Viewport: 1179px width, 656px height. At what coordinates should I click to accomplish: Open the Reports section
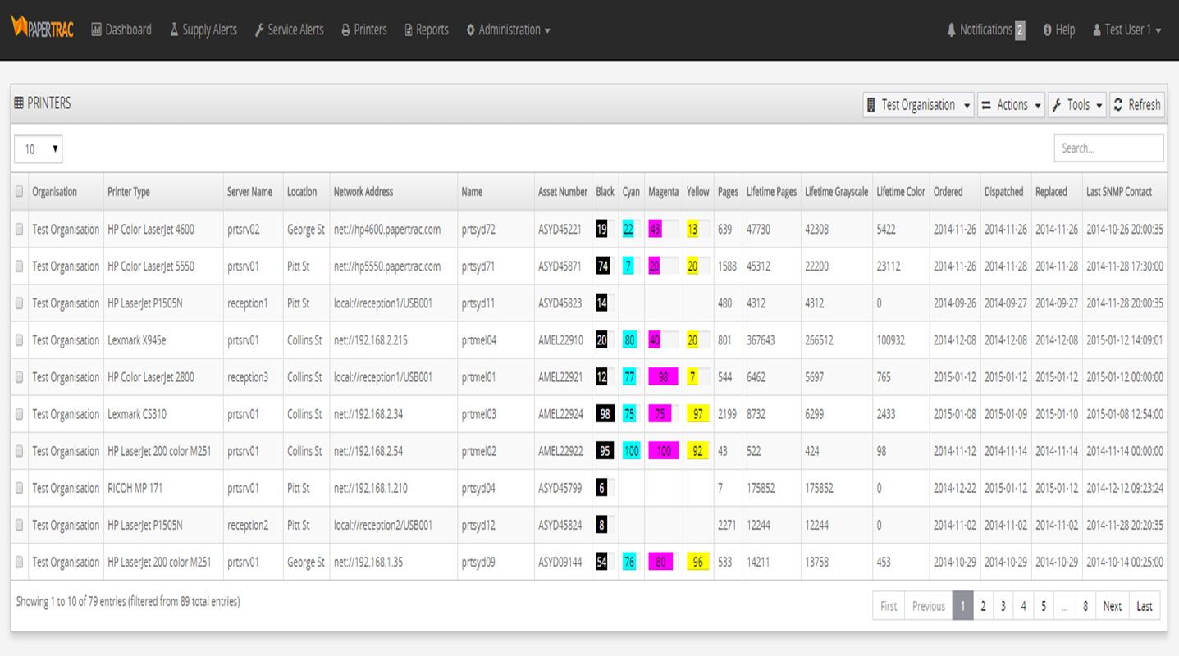(427, 30)
